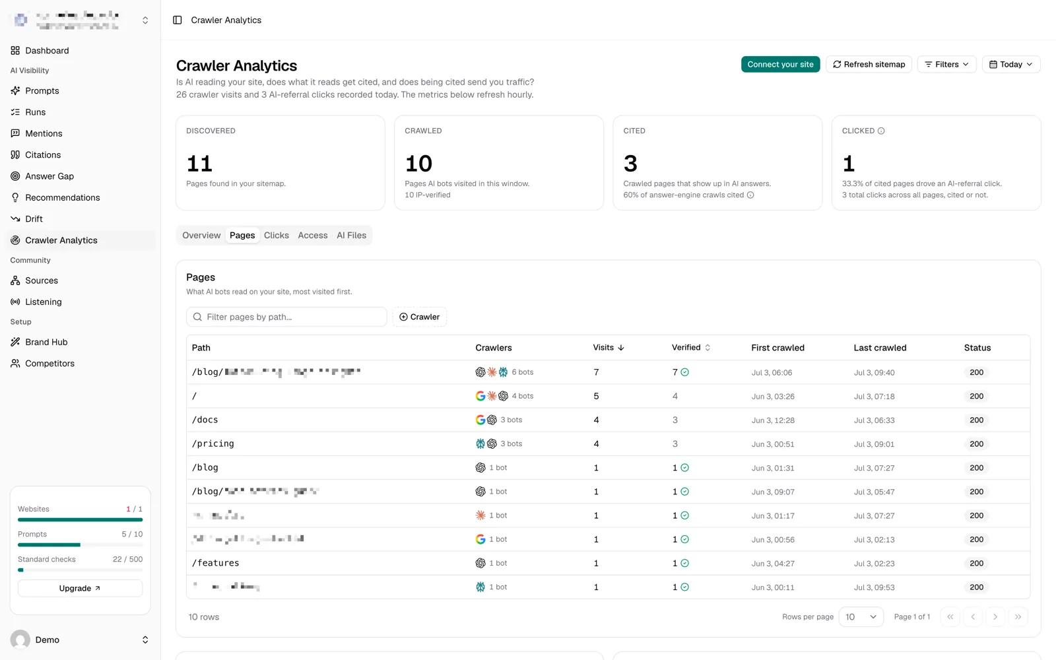Viewport: 1056px width, 660px height.
Task: Toggle the sidebar panel icon
Action: (x=177, y=20)
